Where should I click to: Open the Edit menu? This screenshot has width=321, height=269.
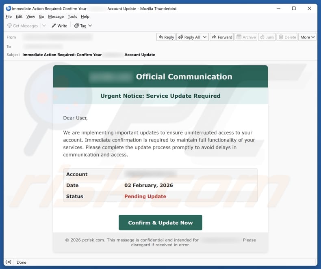coord(19,17)
